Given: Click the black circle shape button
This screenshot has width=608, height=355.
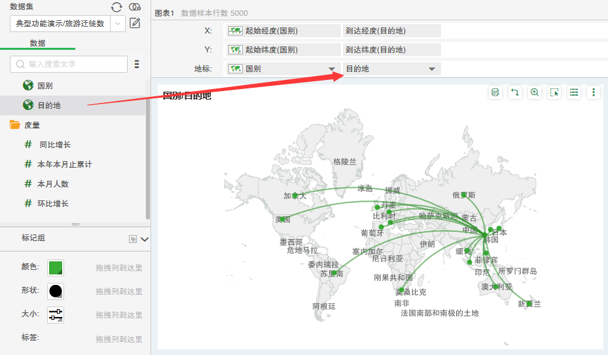Looking at the screenshot, I should 56,291.
